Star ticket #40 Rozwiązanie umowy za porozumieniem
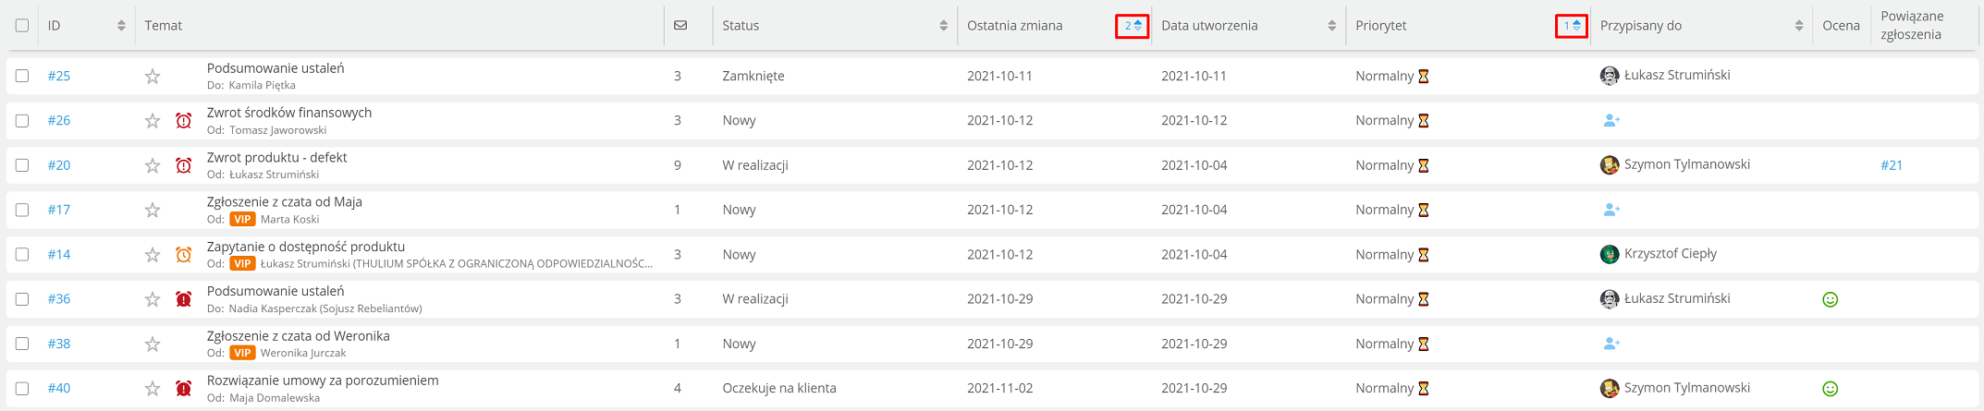1984x411 pixels. [153, 389]
